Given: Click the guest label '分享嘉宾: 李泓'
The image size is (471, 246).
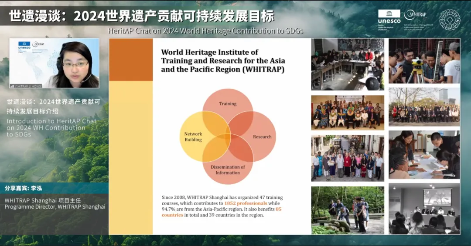Looking at the screenshot, I should (24, 188).
